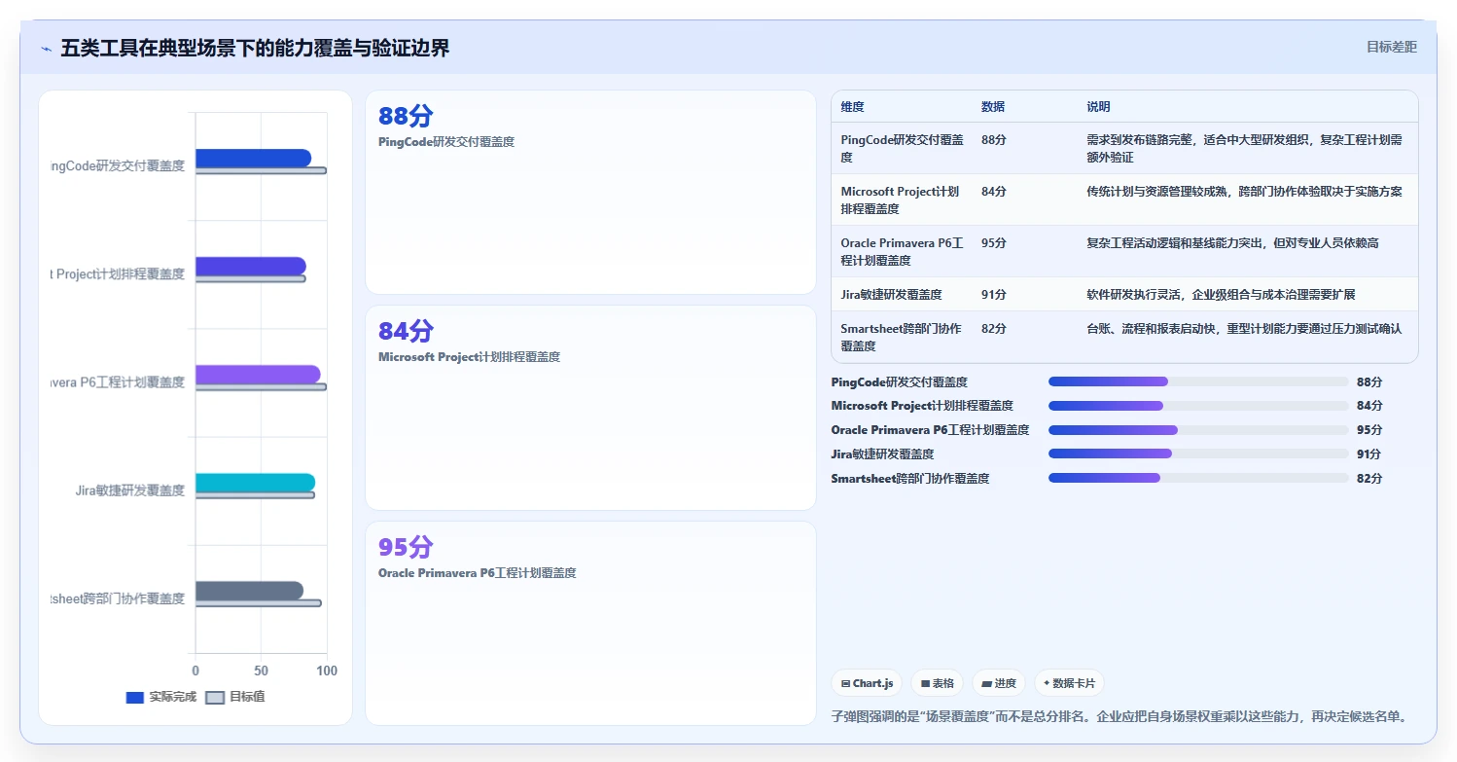Select the 目标差距 label in header
The height and width of the screenshot is (762, 1457).
click(x=1392, y=48)
